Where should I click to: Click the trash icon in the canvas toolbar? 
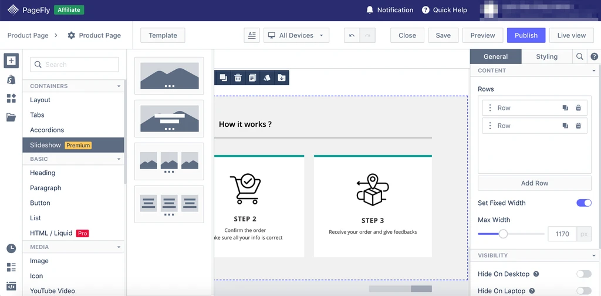238,78
